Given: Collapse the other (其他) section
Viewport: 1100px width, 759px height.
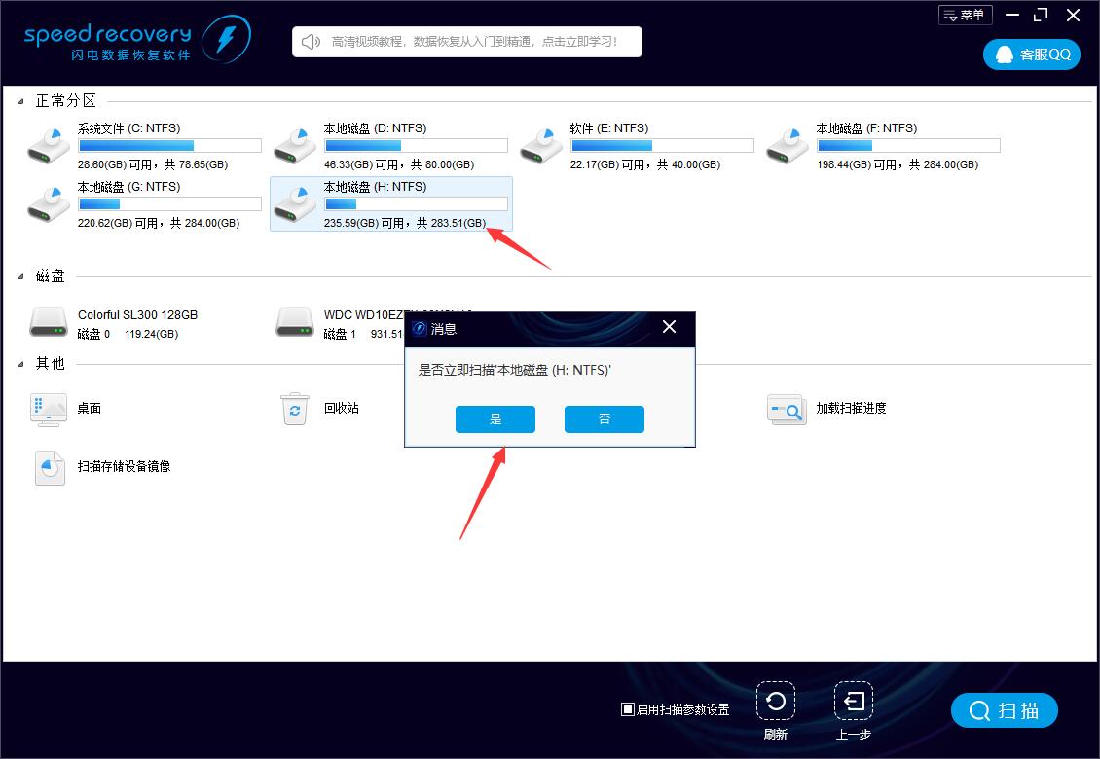Looking at the screenshot, I should click(x=21, y=364).
